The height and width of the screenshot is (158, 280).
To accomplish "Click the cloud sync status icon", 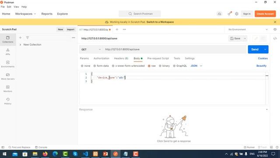I will click(x=219, y=14).
